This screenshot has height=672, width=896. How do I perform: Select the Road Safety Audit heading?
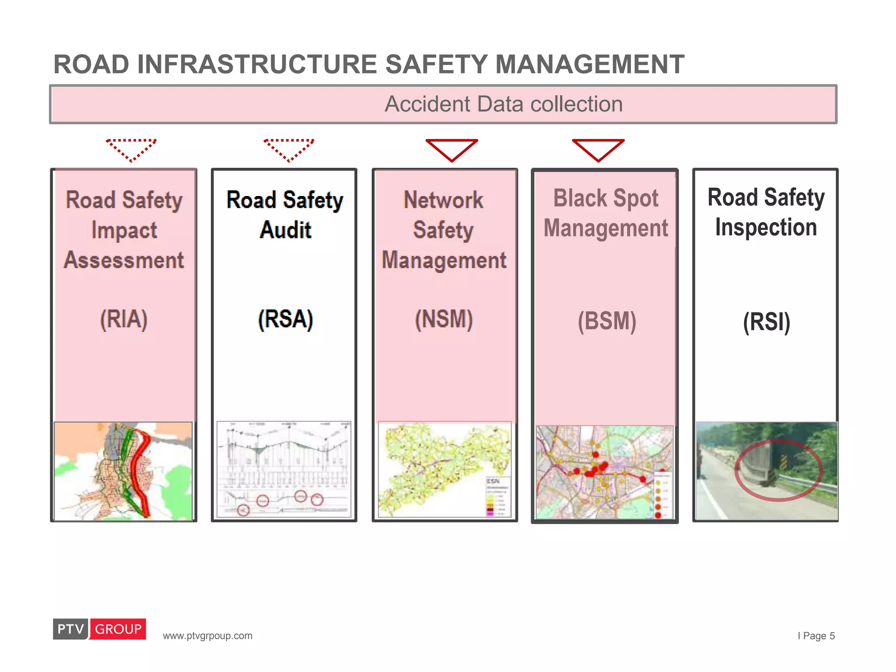[x=285, y=215]
